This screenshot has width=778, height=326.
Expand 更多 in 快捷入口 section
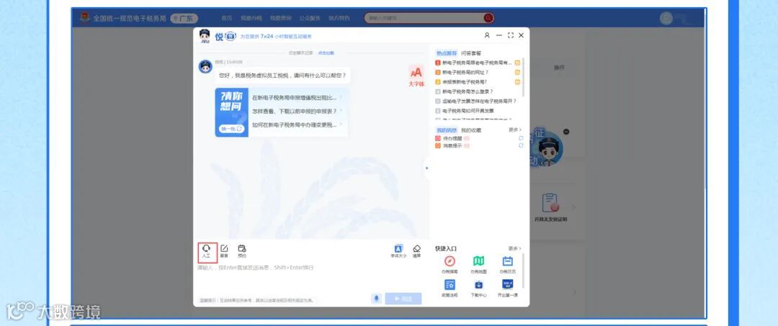[514, 248]
